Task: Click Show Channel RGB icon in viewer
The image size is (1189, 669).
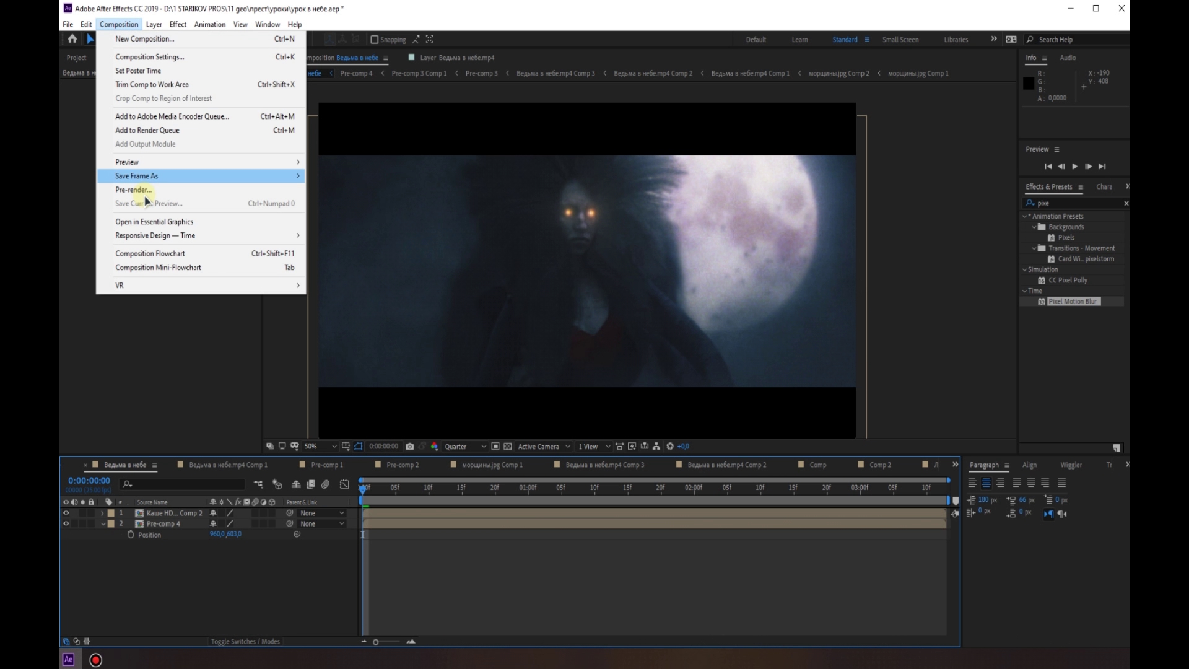Action: (x=434, y=447)
